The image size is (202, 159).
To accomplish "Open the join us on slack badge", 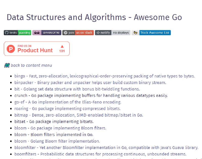I will [78, 33].
